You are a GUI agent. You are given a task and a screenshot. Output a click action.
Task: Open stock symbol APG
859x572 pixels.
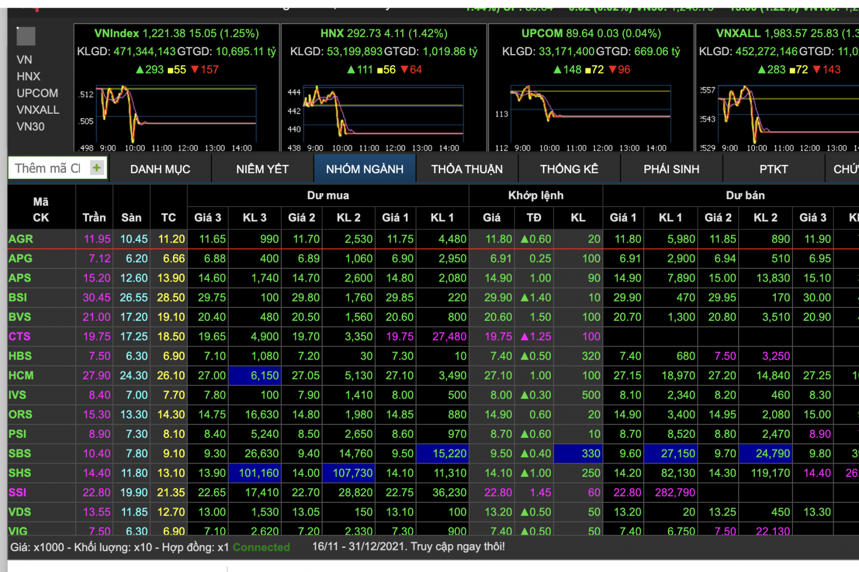click(x=20, y=258)
